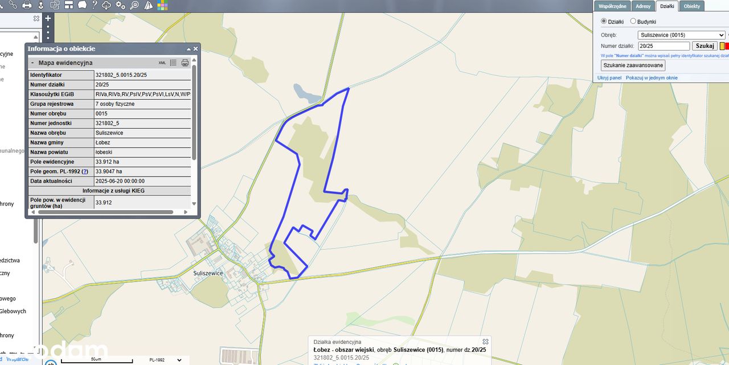
Task: Click the Szukaj button
Action: (x=705, y=46)
